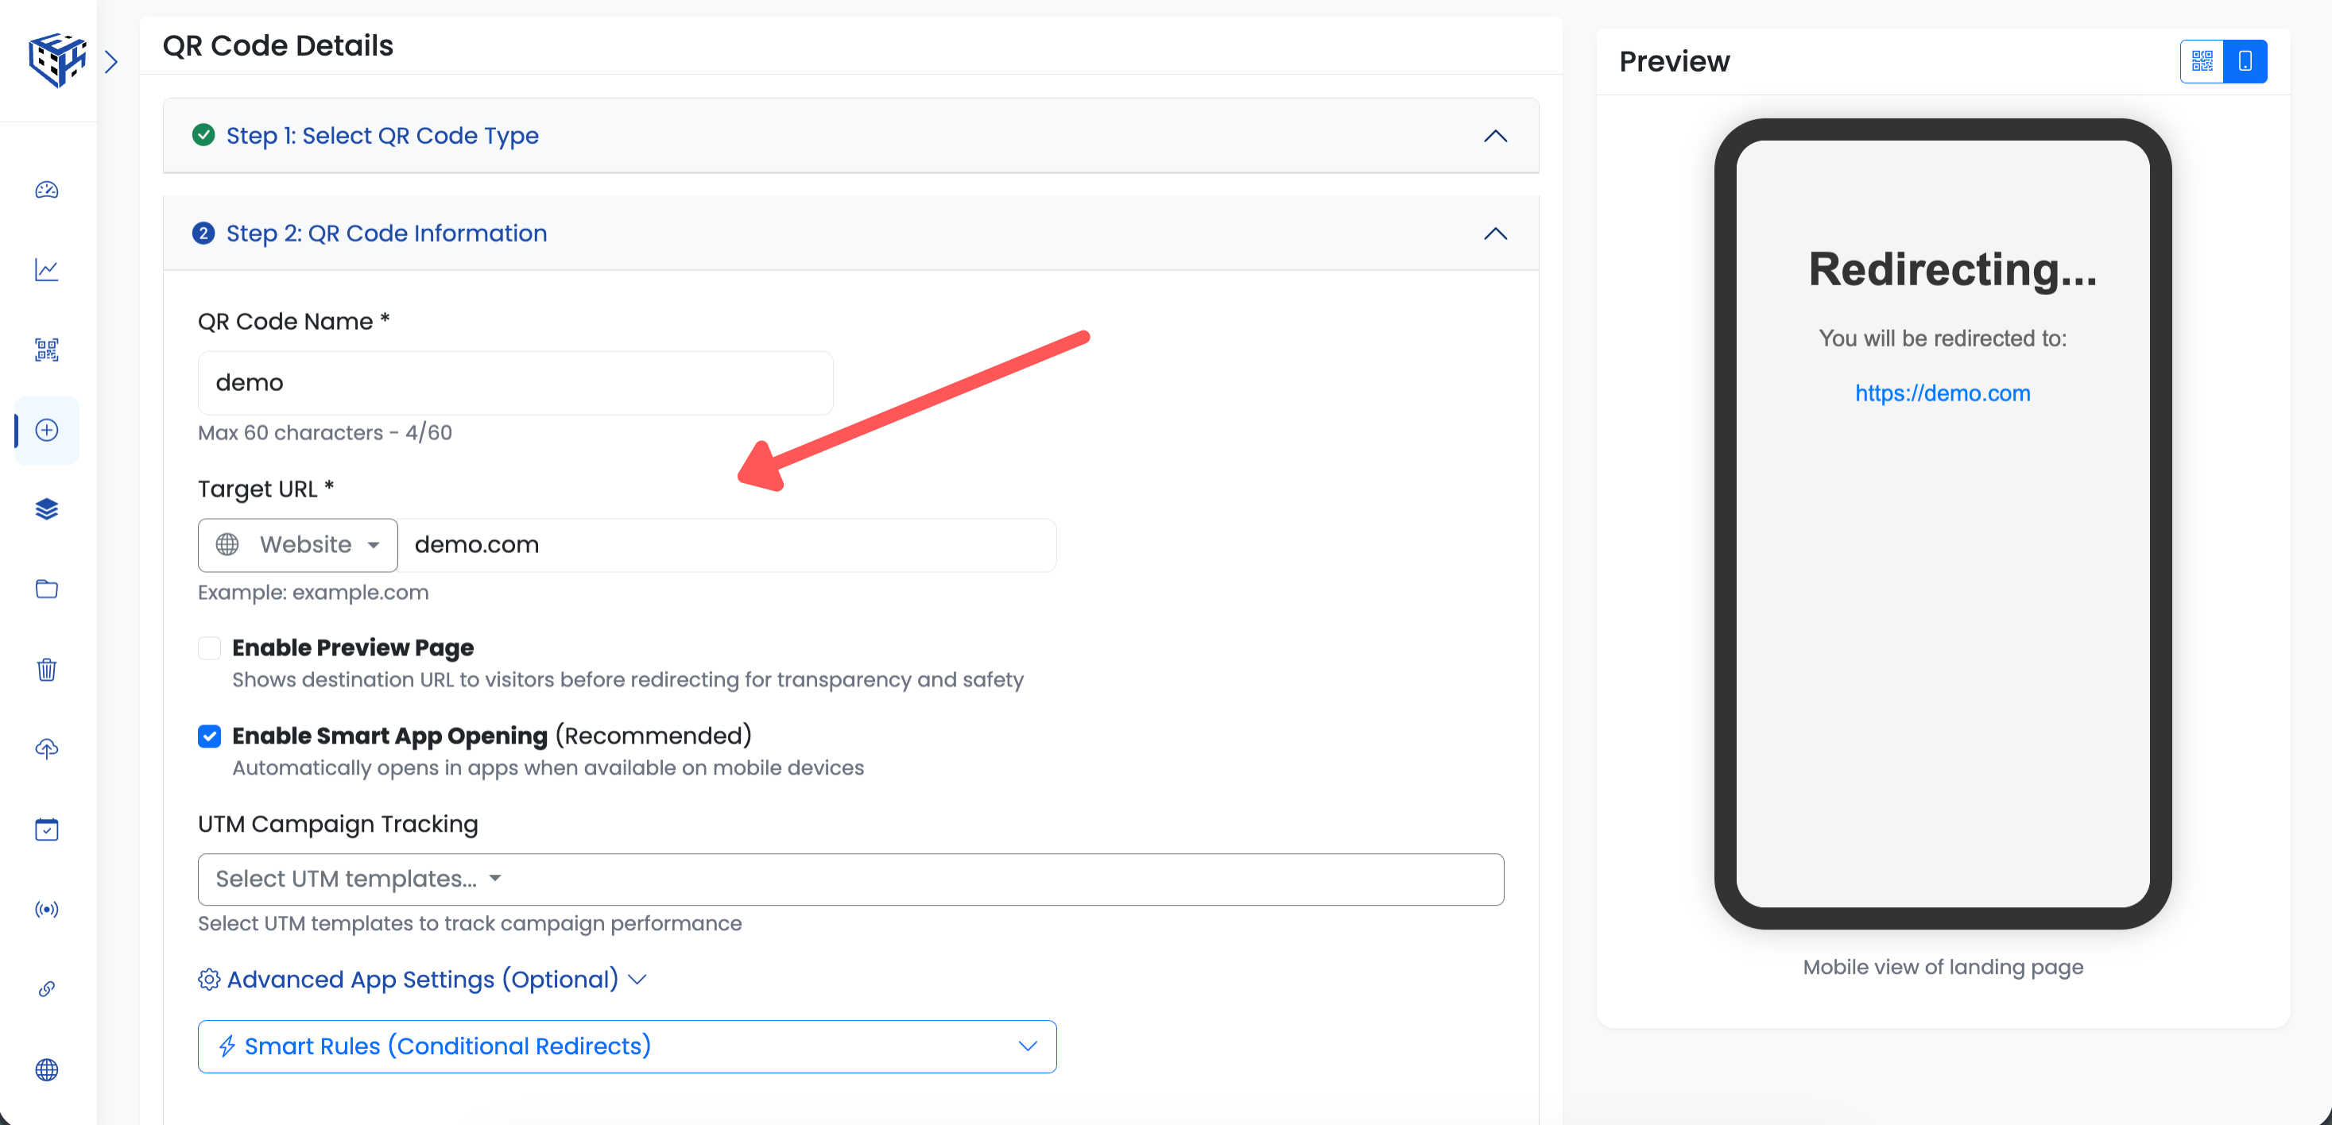The height and width of the screenshot is (1125, 2332).
Task: Open the analytics line chart icon
Action: click(x=47, y=269)
